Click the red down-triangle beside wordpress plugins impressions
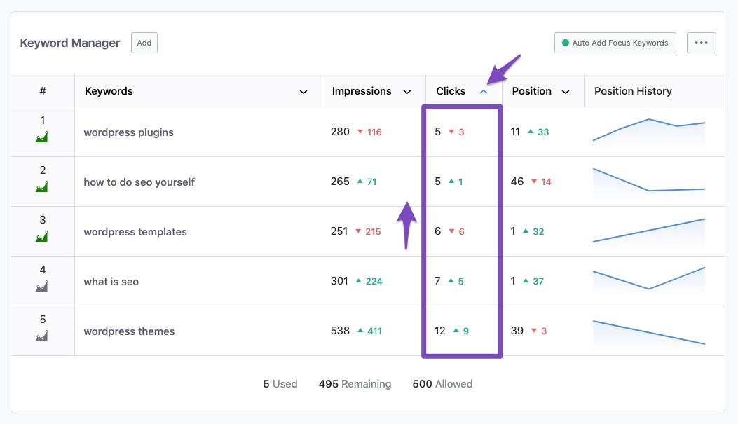The image size is (738, 424). click(x=360, y=132)
